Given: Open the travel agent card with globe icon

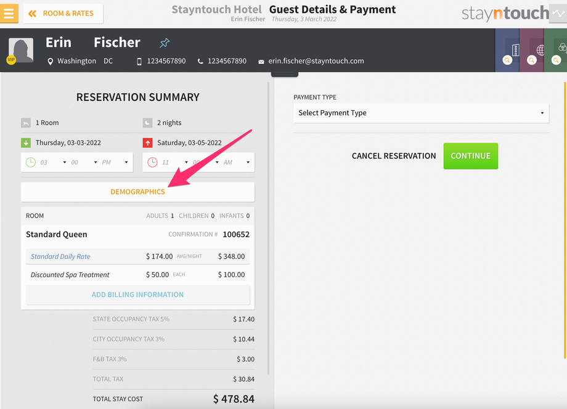Looking at the screenshot, I should click(531, 51).
